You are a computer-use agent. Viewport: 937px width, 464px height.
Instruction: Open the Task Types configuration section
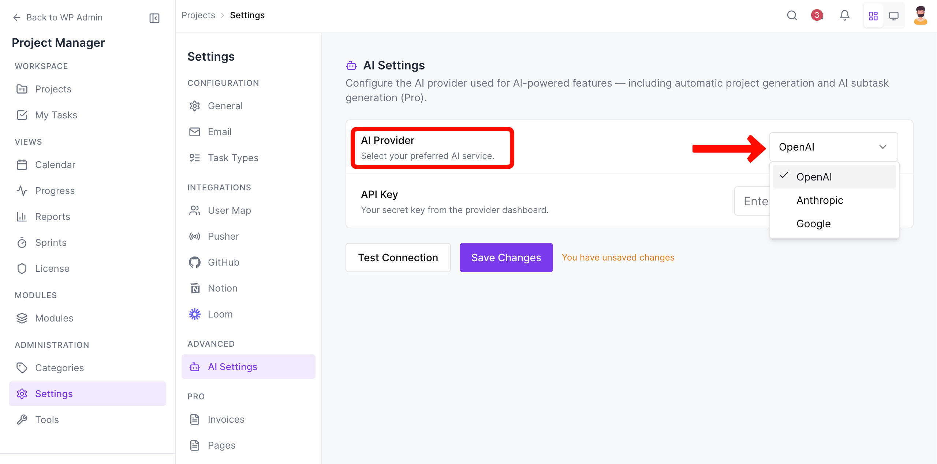point(233,157)
